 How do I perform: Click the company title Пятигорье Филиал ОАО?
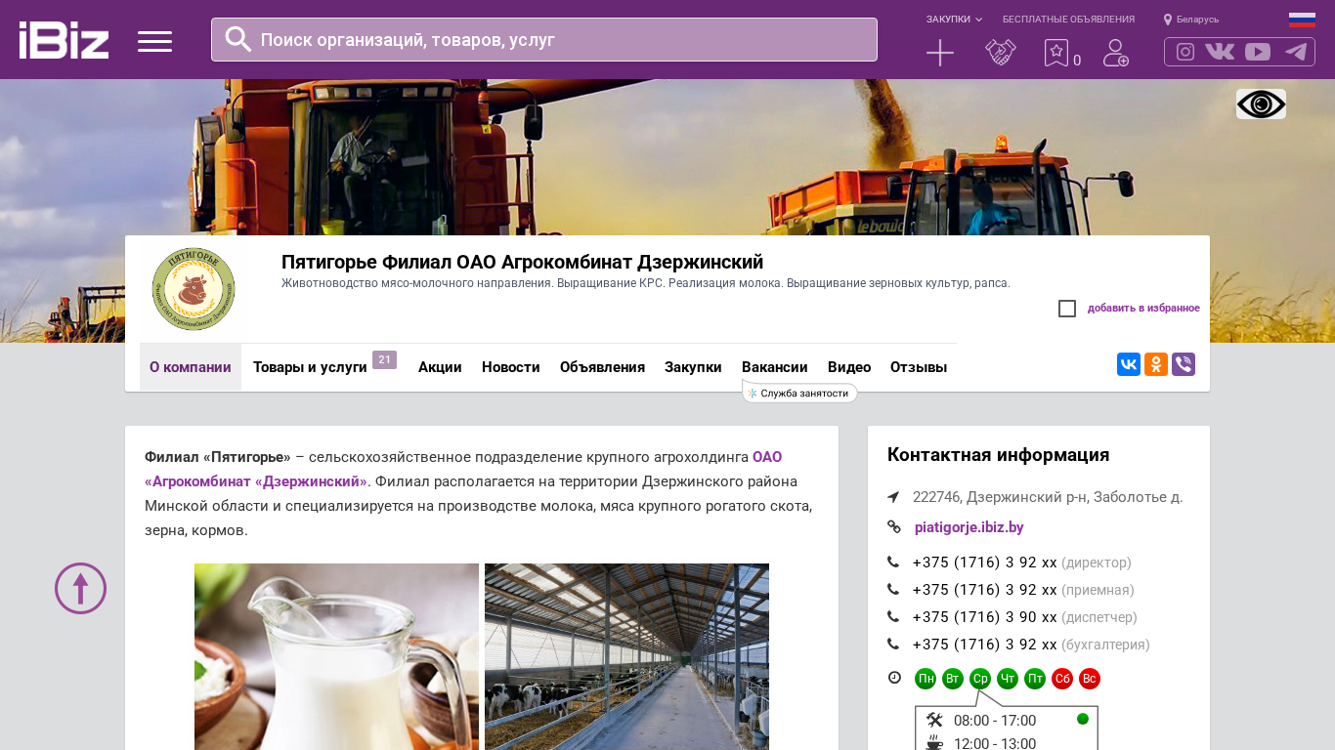[x=522, y=262]
